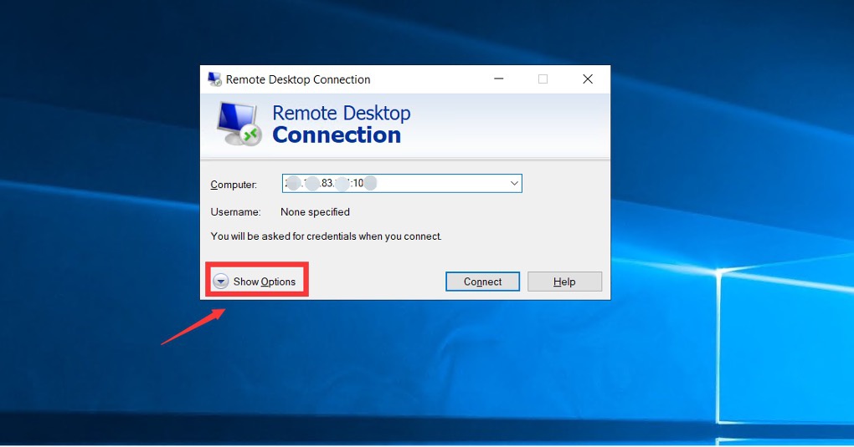Click the round Show Options arrow icon
Screen dimensions: 854x447
coord(220,282)
